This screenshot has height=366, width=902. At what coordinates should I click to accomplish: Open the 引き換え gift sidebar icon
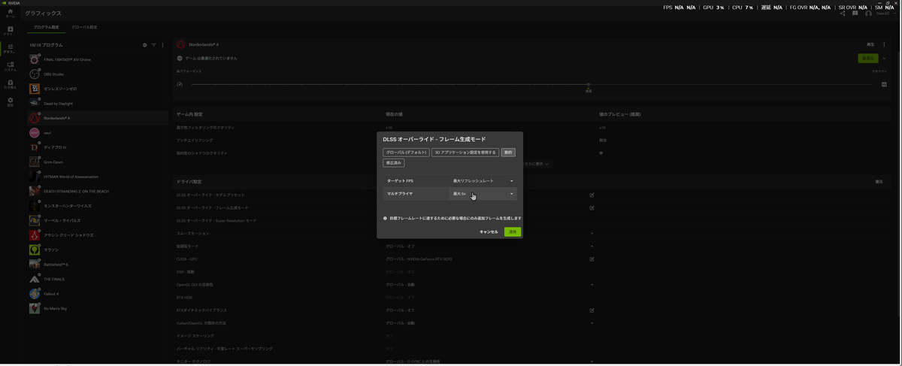pyautogui.click(x=10, y=84)
